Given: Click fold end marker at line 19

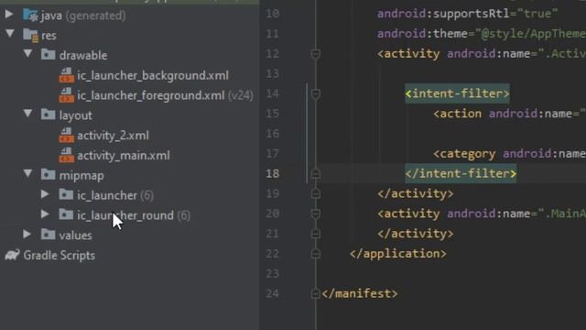Looking at the screenshot, I should (315, 193).
